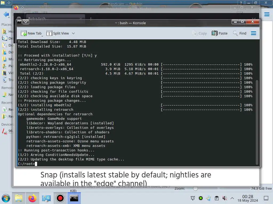The height and width of the screenshot is (204, 273).
Task: Click the 'Total Installed Size' line
Action: 52,46
